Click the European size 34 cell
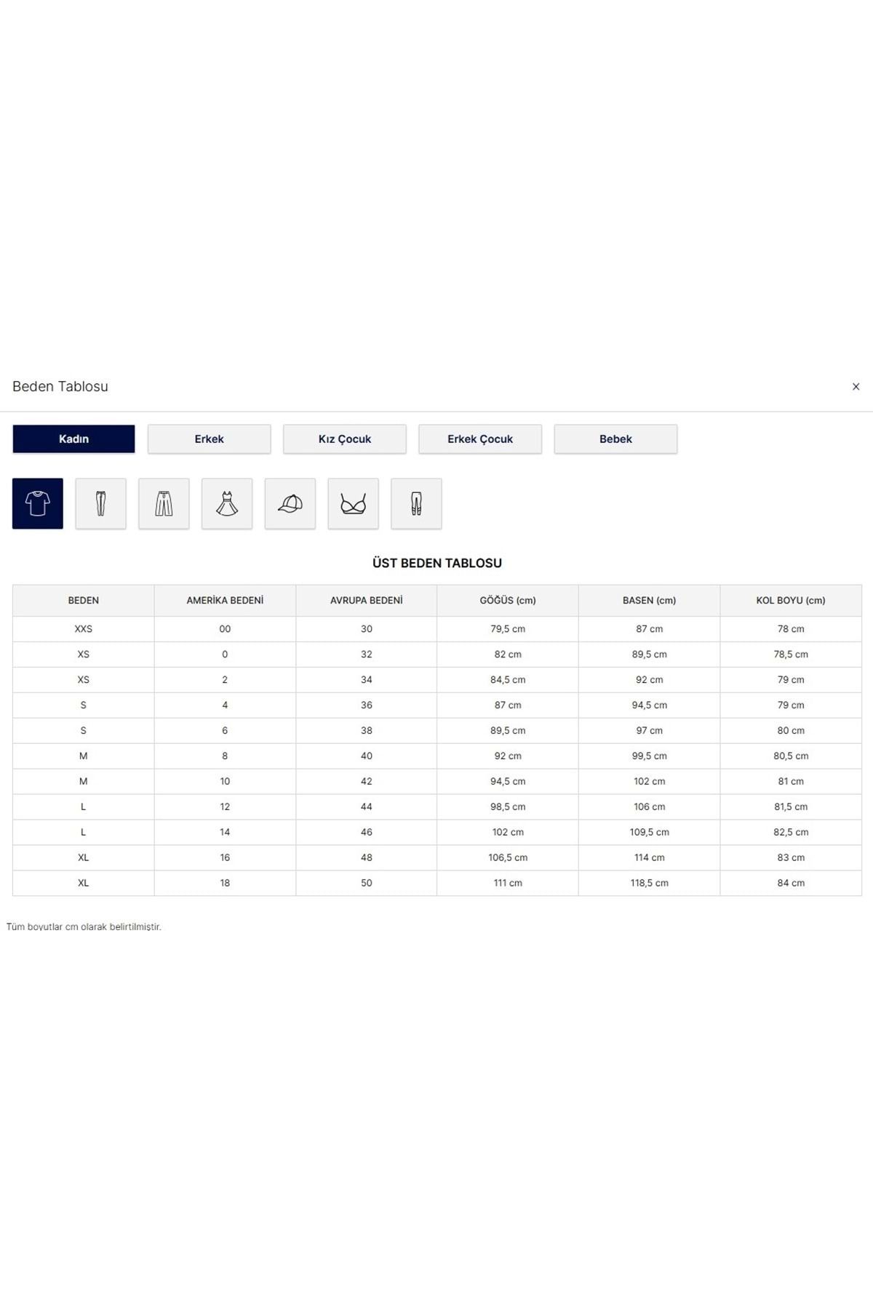 click(x=367, y=680)
